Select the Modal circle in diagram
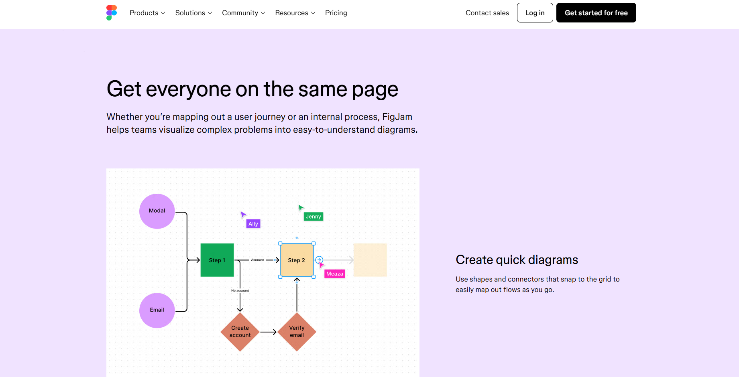 (157, 211)
